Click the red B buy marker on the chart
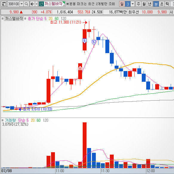174x174 pixels. click(80, 68)
